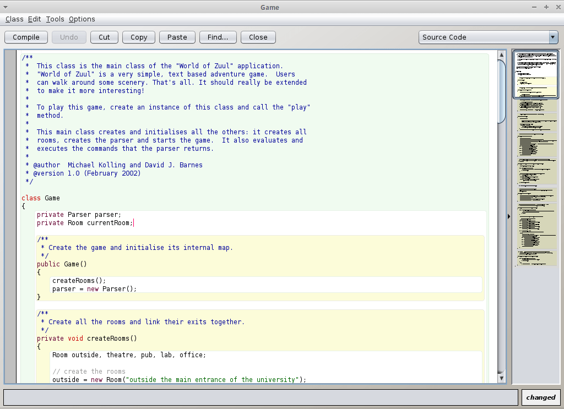Image resolution: width=564 pixels, height=409 pixels.
Task: Paste clipboard contents into the editor
Action: pyautogui.click(x=177, y=37)
